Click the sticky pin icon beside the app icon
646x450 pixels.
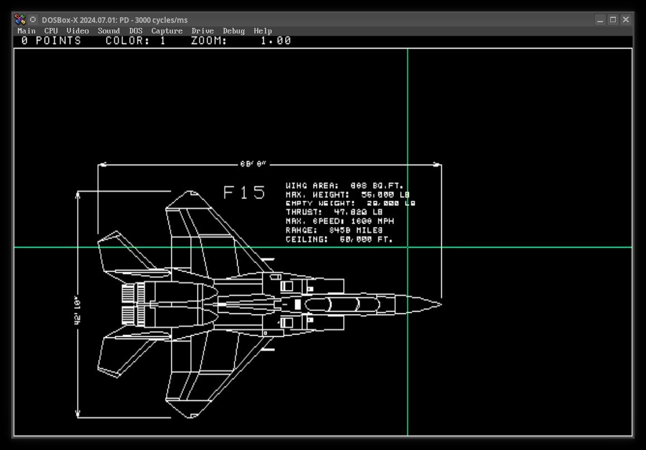33,20
